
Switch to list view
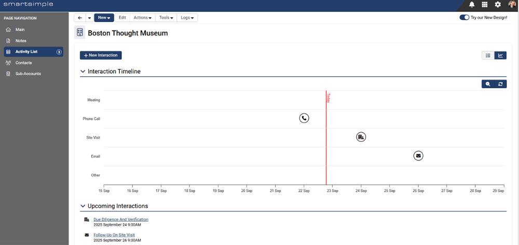click(x=488, y=56)
